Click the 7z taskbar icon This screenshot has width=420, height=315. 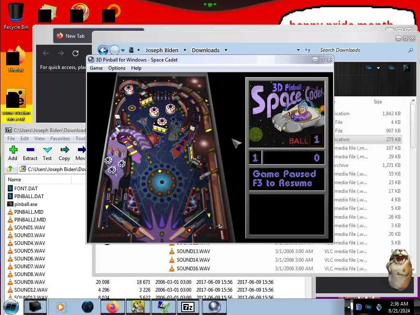coord(187,307)
